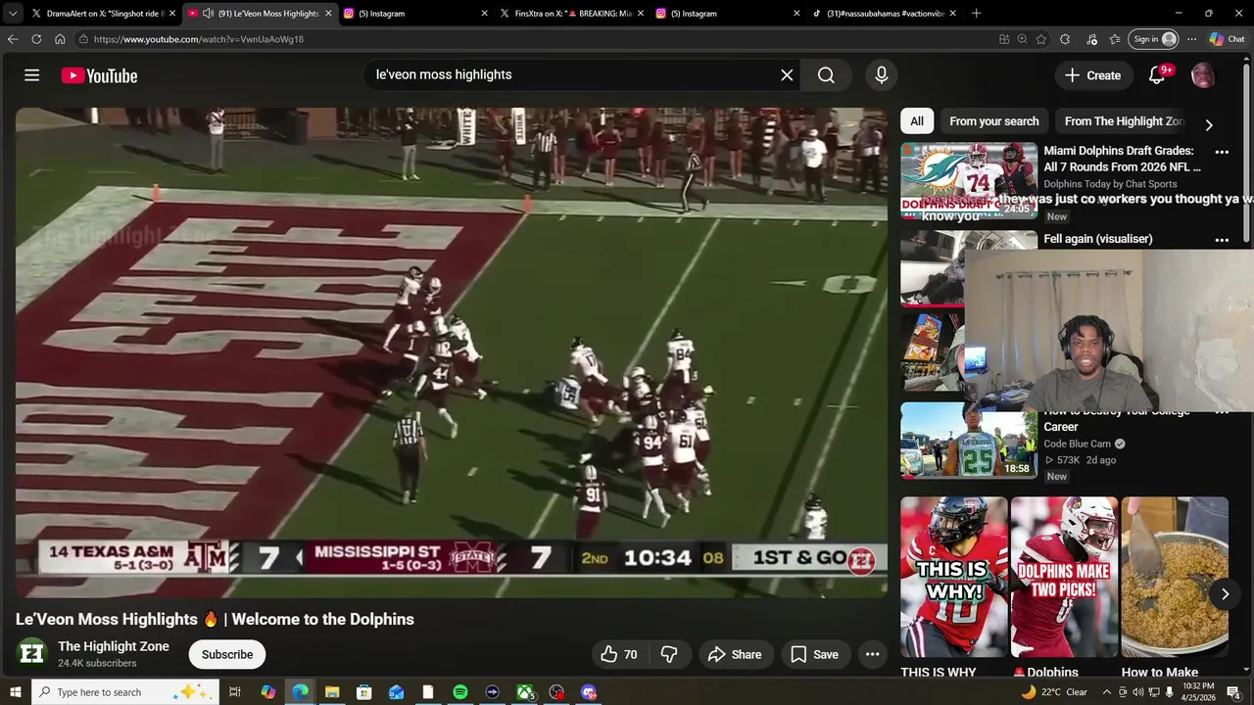Dislike the video with thumbs down
The width and height of the screenshot is (1254, 705).
(669, 654)
